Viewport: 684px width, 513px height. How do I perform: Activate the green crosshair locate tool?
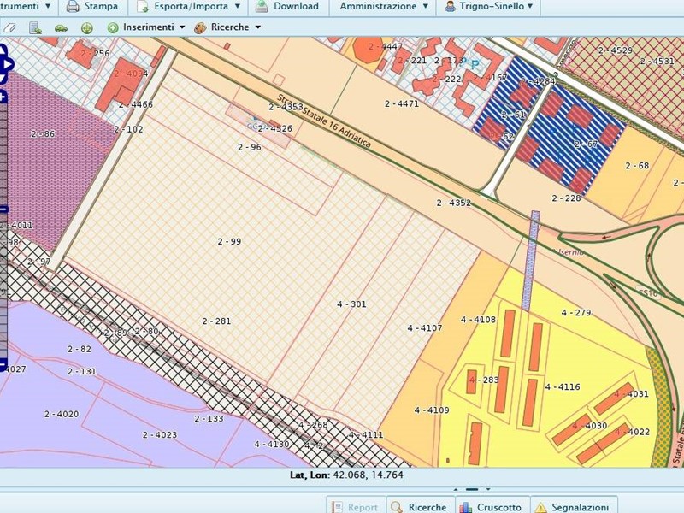[86, 27]
